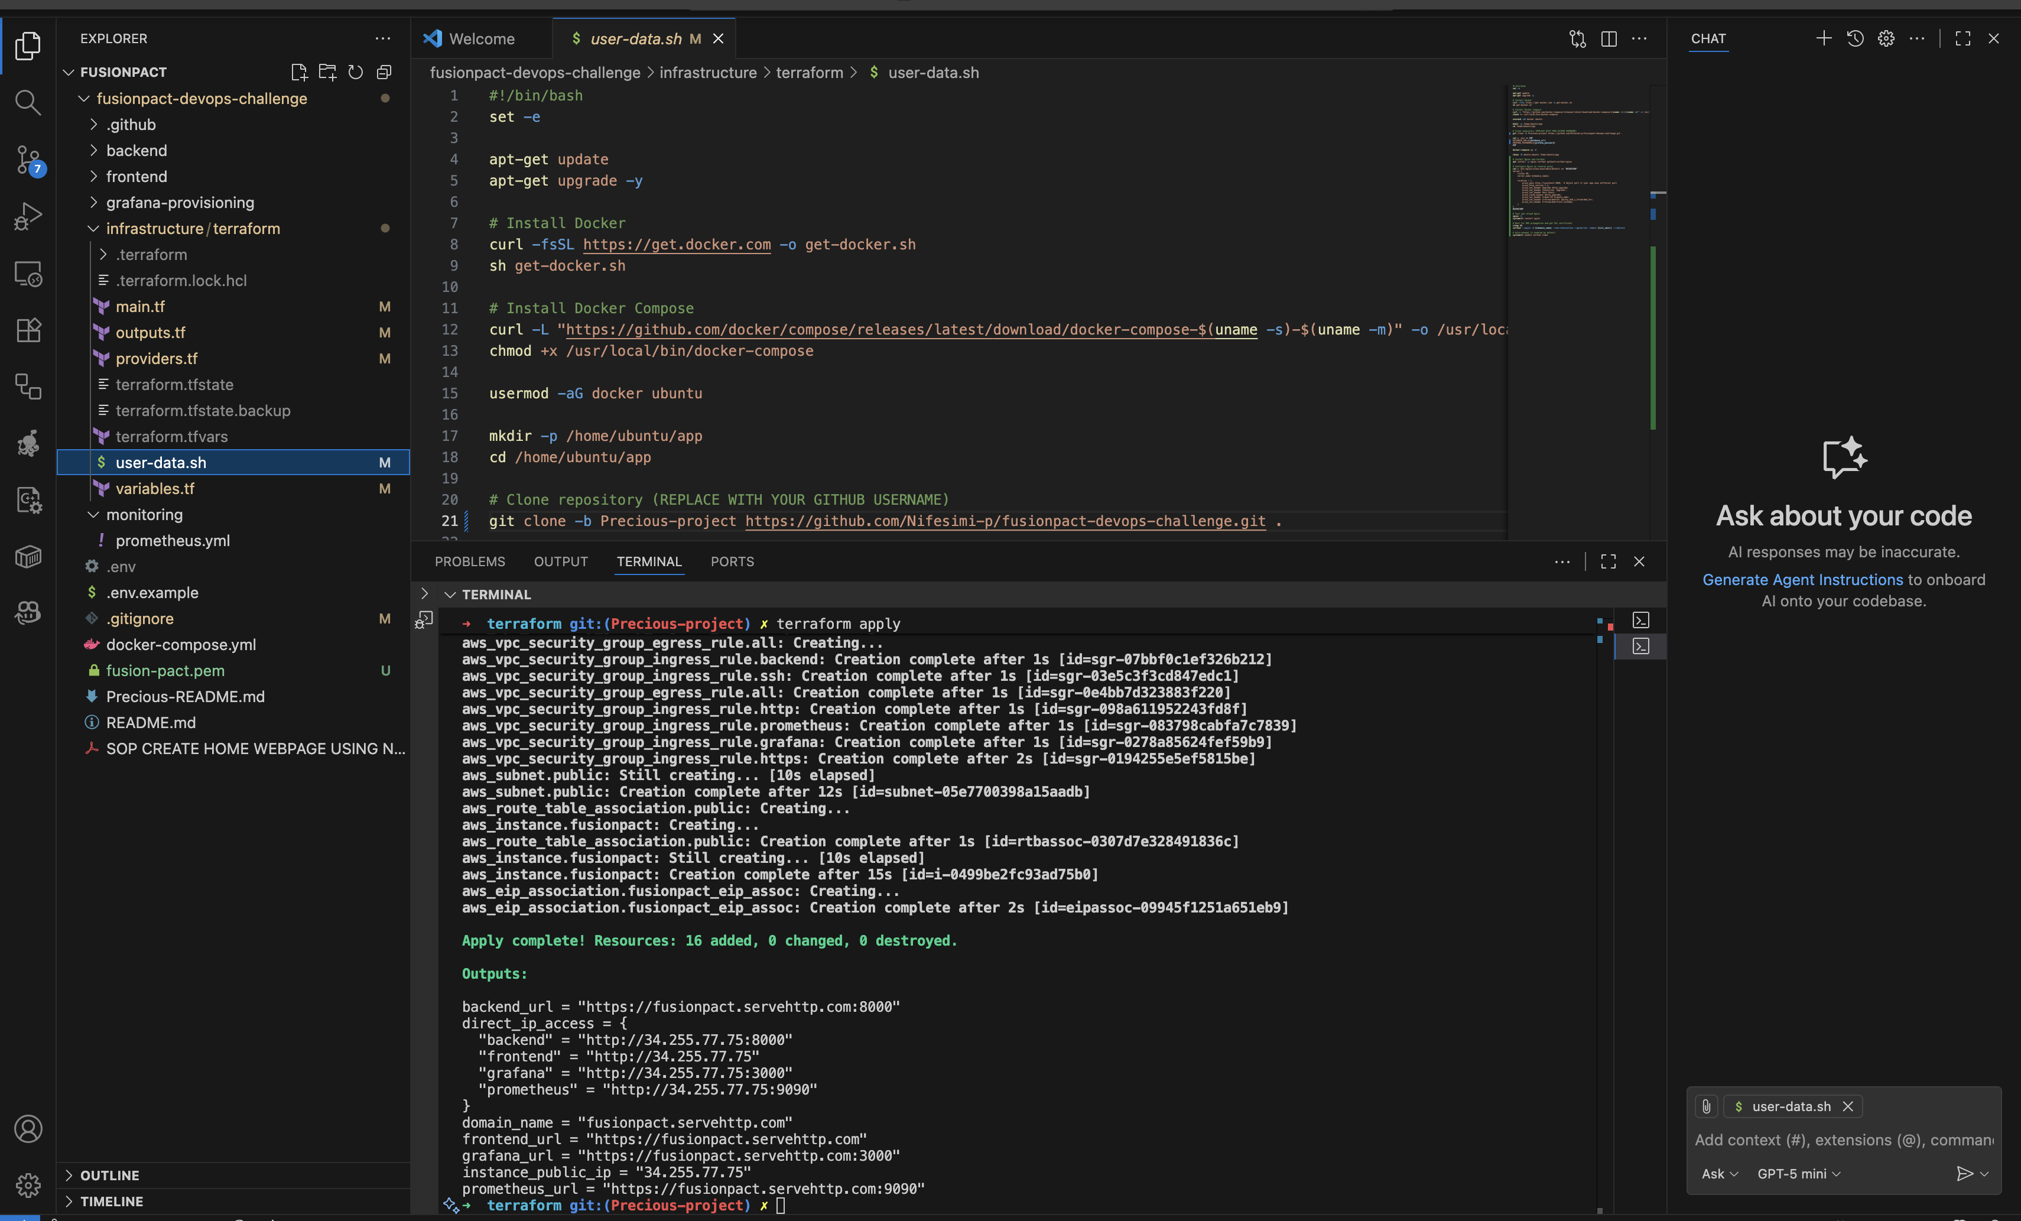Open the Ask mode dropdown

point(1718,1173)
